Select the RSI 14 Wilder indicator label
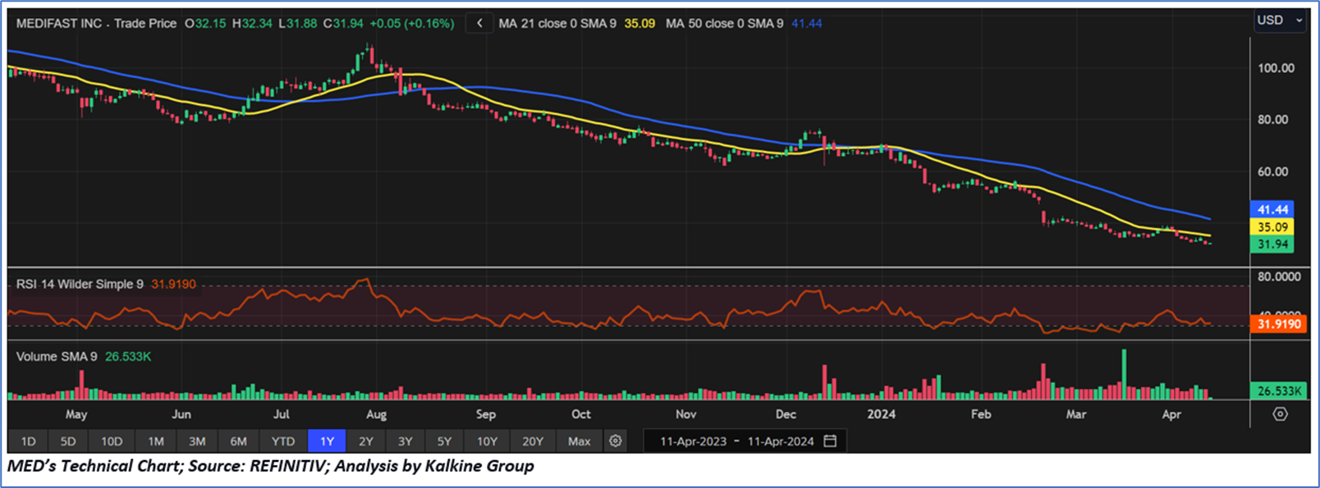Viewport: 1320px width, 488px height. (x=80, y=285)
